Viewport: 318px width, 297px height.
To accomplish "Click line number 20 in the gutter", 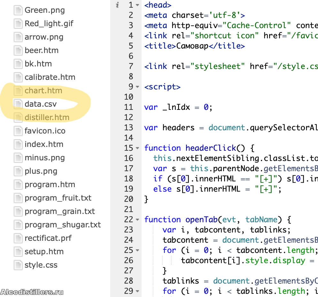I will [128, 199].
